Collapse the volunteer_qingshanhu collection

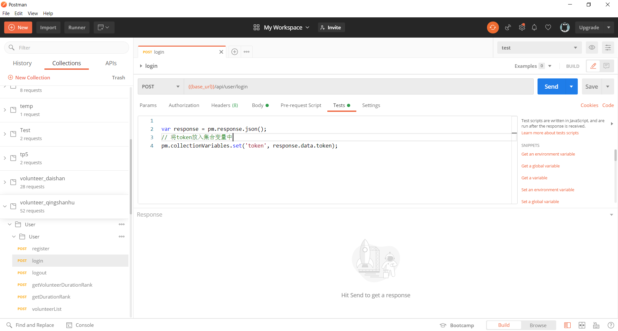pos(5,206)
